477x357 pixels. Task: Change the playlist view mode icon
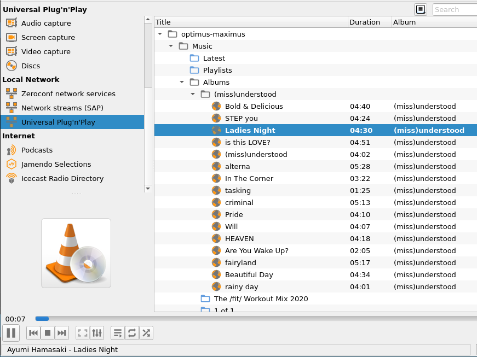pos(421,9)
